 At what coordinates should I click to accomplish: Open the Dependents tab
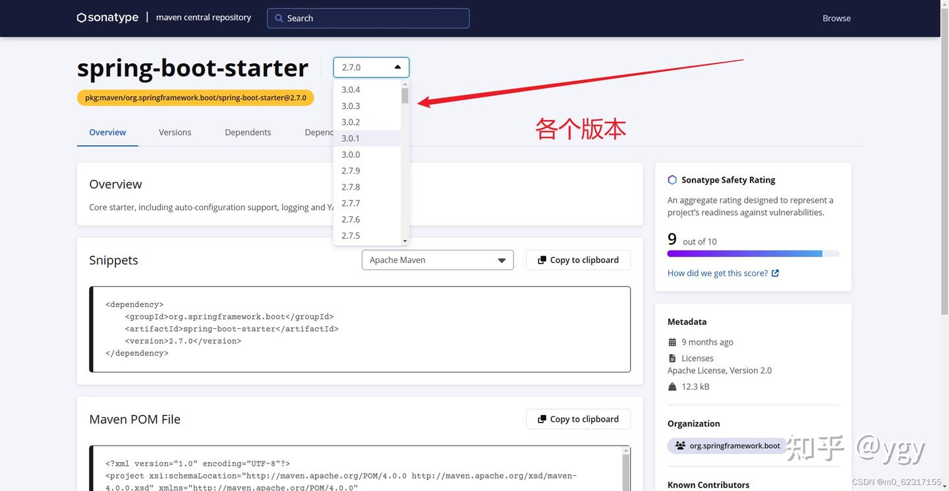[248, 132]
